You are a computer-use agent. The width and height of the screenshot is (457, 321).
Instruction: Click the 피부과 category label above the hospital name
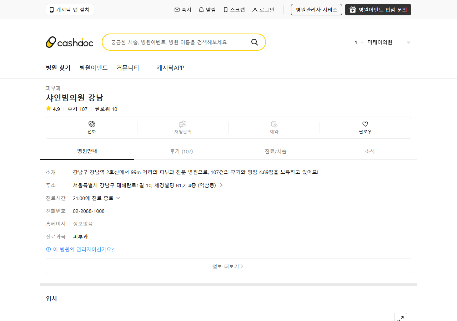(x=53, y=88)
